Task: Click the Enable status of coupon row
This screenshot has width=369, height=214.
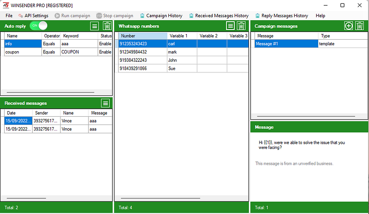Action: point(105,52)
